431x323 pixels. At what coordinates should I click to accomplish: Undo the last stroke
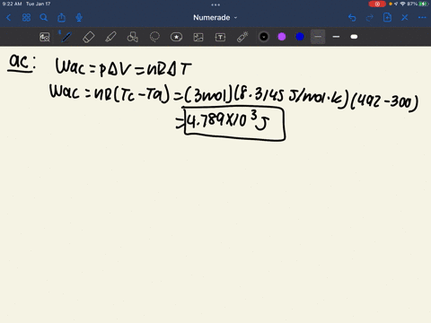[x=352, y=18]
